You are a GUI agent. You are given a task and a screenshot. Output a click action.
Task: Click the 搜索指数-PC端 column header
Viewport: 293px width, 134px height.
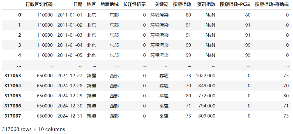click(x=235, y=4)
